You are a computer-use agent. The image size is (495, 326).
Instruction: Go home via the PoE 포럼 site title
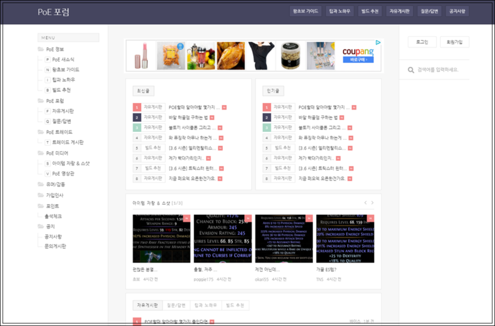(54, 11)
